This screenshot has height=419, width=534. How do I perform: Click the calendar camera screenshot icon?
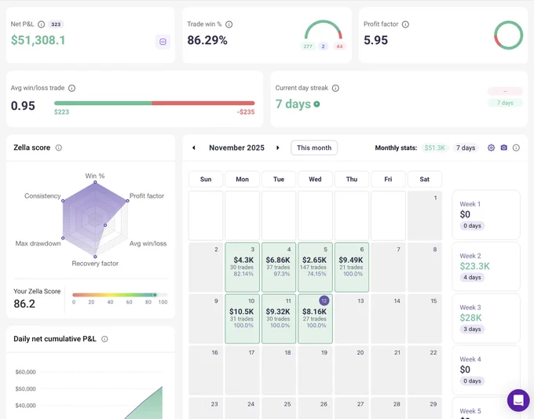(x=503, y=148)
